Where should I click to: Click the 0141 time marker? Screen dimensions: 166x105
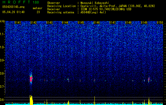(18, 23)
